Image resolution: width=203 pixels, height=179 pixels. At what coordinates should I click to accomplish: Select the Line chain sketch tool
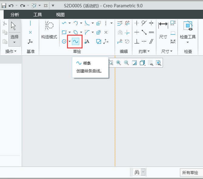coord(64,23)
